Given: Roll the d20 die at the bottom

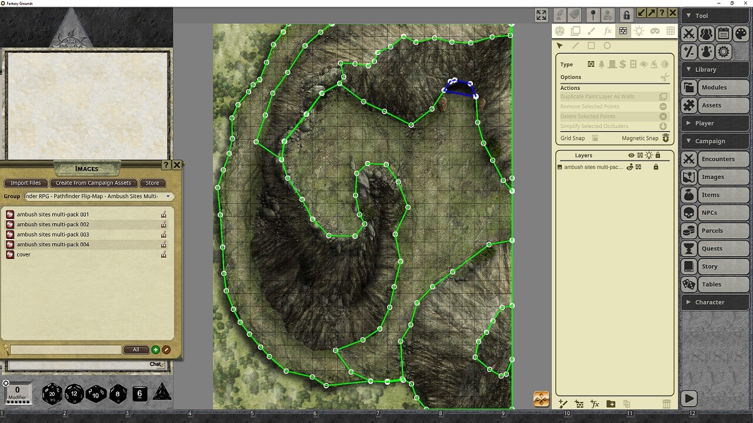Looking at the screenshot, I should pos(52,395).
